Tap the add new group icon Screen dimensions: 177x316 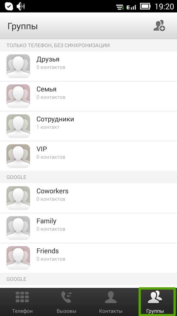159,26
